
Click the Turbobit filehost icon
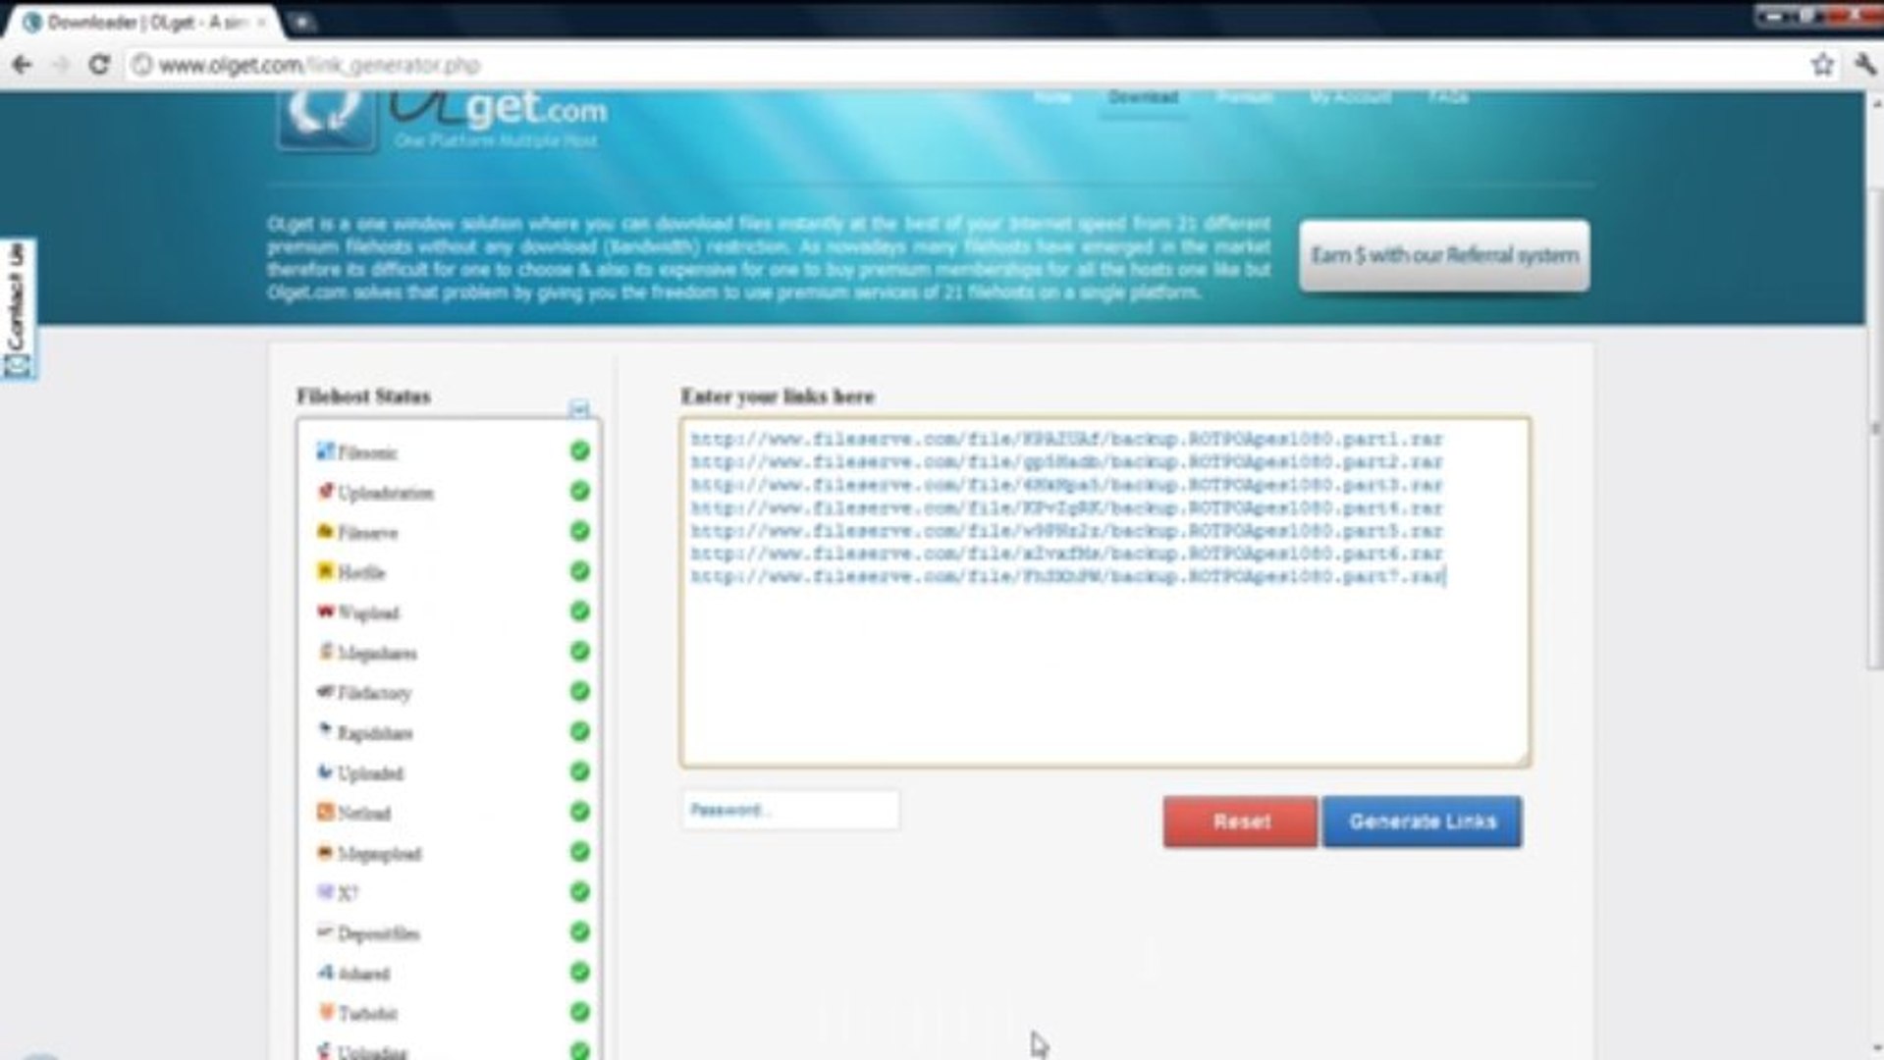325,1013
